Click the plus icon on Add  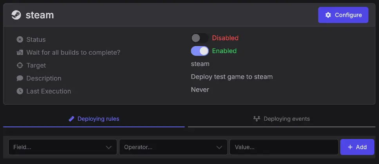(x=350, y=147)
